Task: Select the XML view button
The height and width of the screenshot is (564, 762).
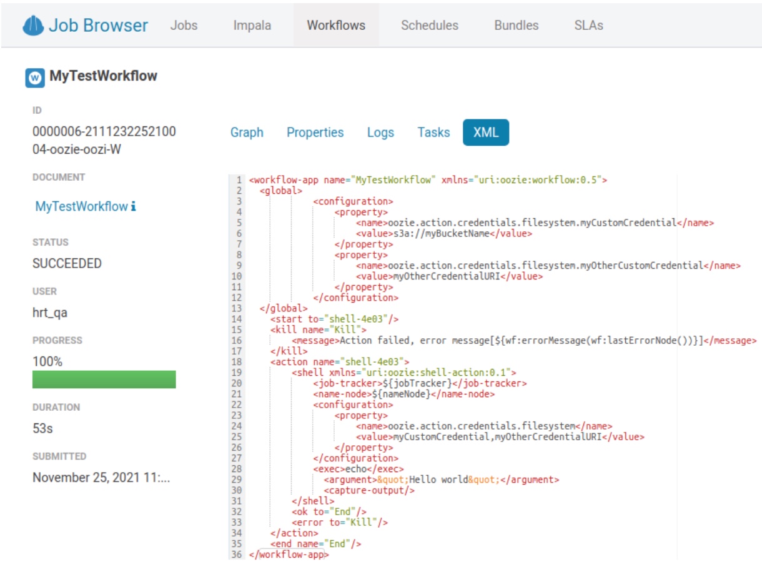Action: pyautogui.click(x=486, y=132)
